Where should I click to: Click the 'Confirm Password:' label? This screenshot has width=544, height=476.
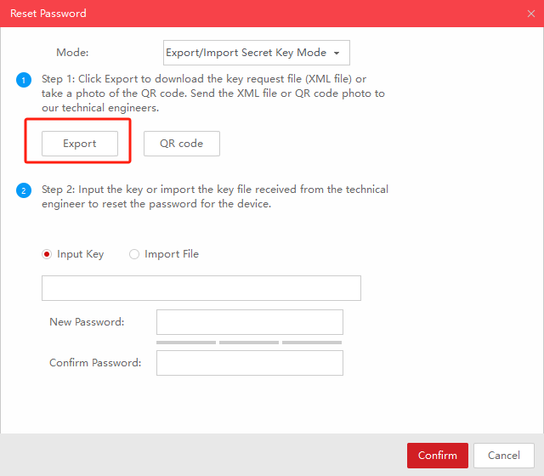(x=95, y=363)
